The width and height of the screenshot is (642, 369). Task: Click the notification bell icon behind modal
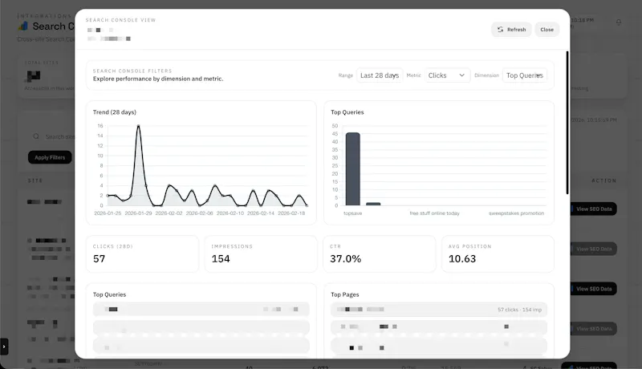[x=619, y=22]
